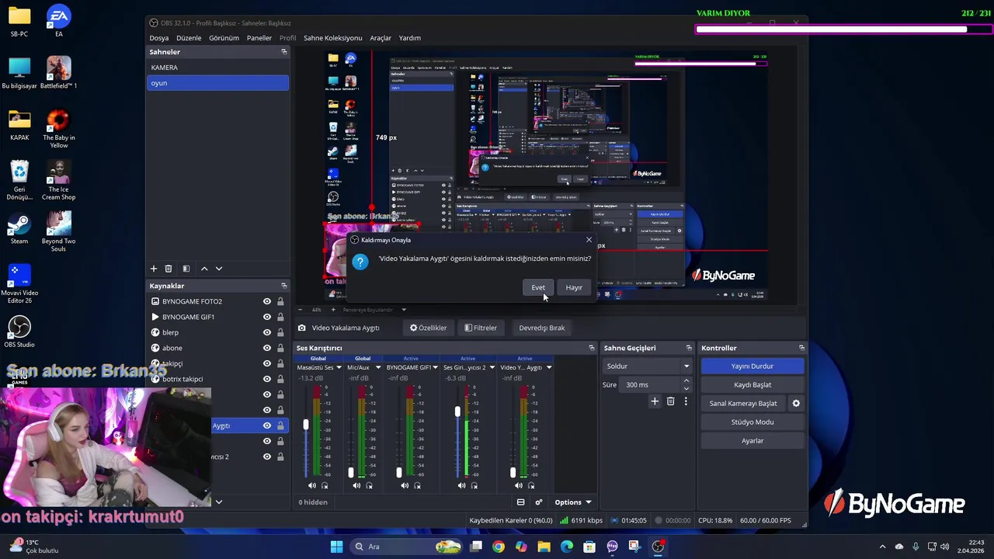This screenshot has width=994, height=559.
Task: Select the KAMERA scene in the list
Action: coord(217,68)
